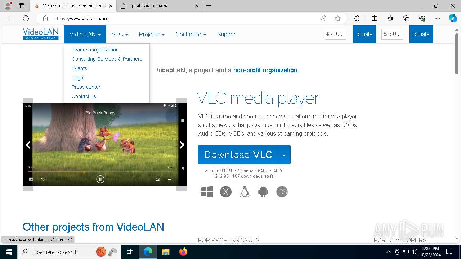The height and width of the screenshot is (259, 461).
Task: Add page to favorites star
Action: tap(337, 18)
